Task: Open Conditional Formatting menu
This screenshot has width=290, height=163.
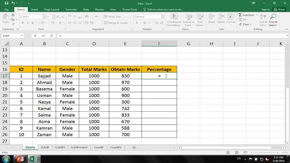Action: 174,20
